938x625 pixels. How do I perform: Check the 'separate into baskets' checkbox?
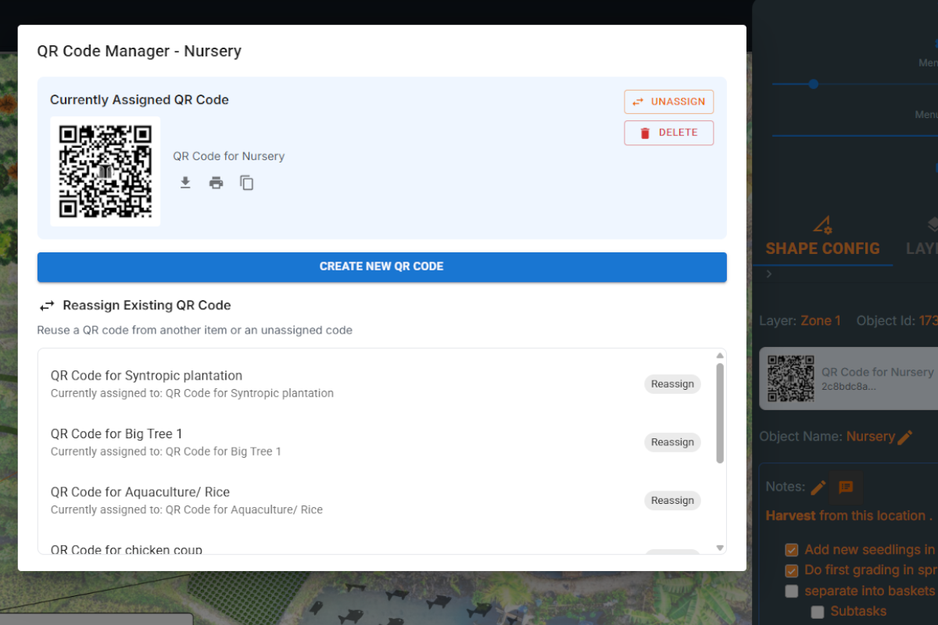pos(792,591)
